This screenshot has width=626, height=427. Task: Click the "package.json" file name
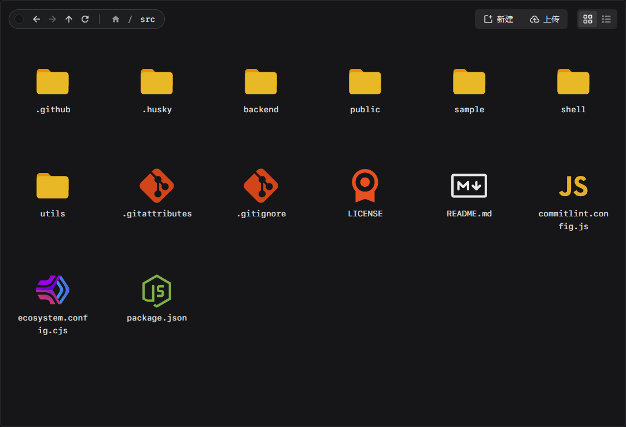point(157,318)
